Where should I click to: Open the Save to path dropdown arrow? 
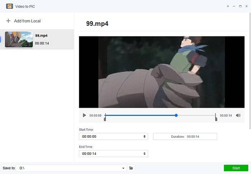click(123, 168)
